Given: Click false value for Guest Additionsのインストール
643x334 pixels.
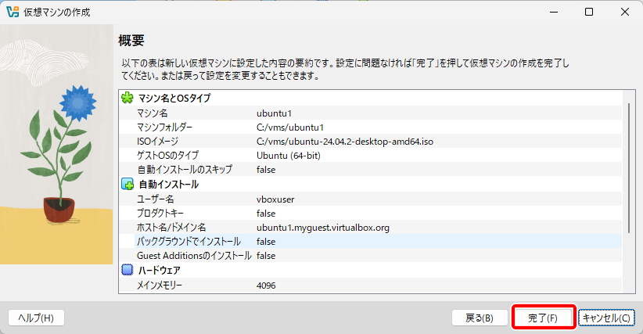Looking at the screenshot, I should pyautogui.click(x=266, y=256).
